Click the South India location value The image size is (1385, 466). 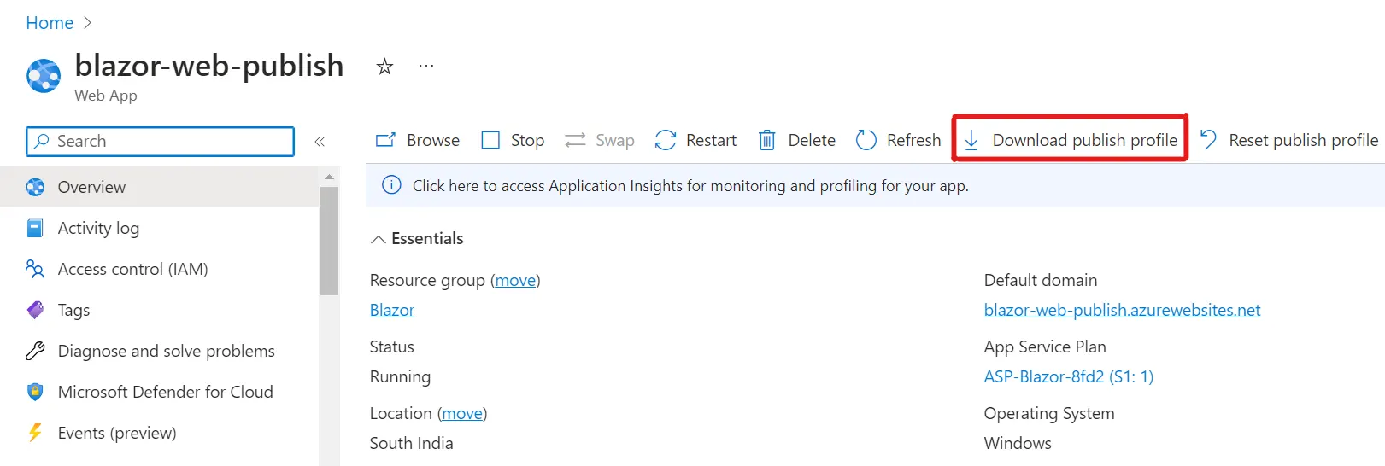pyautogui.click(x=411, y=443)
